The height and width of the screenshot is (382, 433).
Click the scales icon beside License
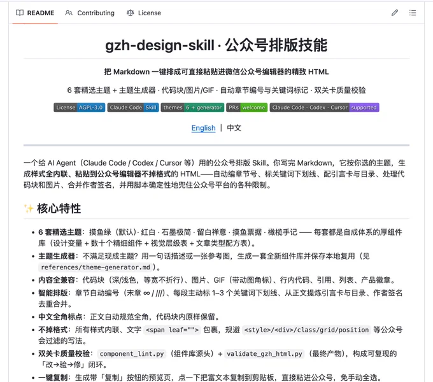click(130, 13)
